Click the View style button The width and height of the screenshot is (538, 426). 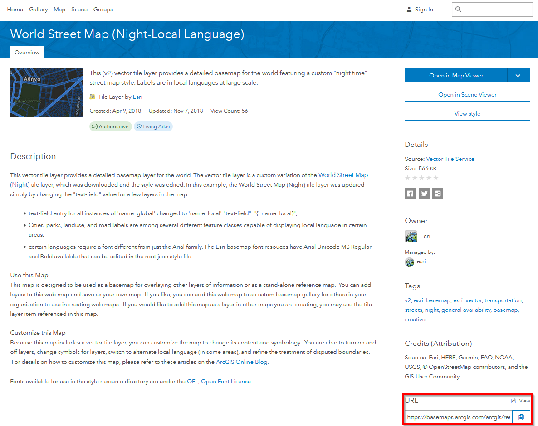click(x=467, y=113)
